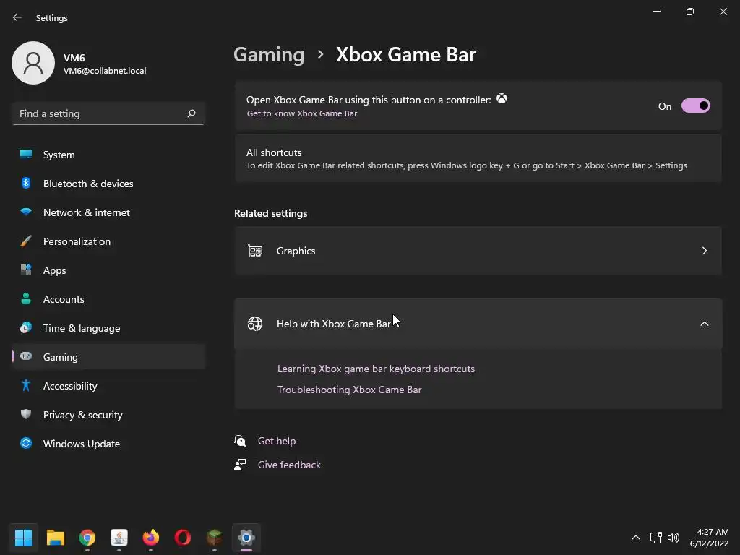Click the Graphics card icon
Image resolution: width=740 pixels, height=555 pixels.
pyautogui.click(x=255, y=251)
